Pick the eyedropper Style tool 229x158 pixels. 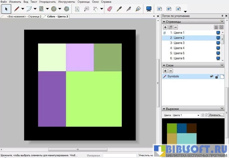(119, 9)
